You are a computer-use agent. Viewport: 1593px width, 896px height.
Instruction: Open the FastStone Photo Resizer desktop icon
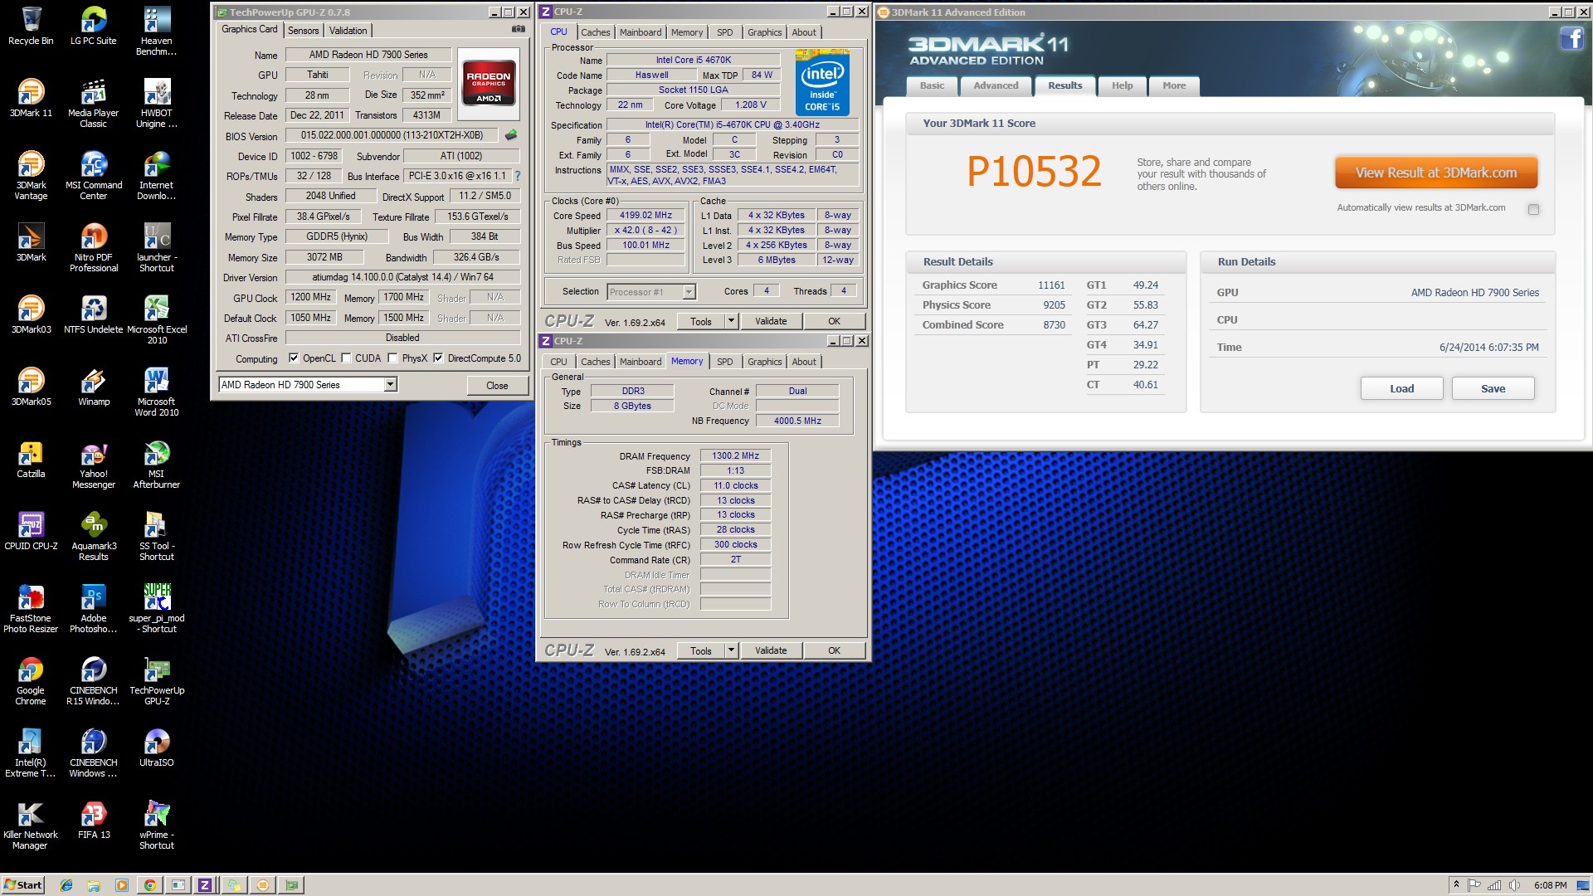click(31, 608)
